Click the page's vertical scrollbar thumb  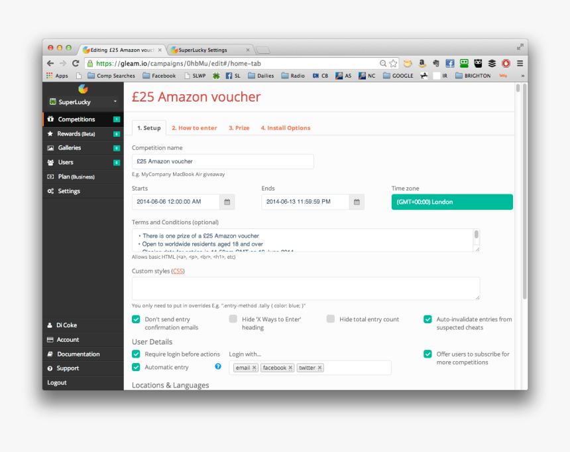(524, 191)
